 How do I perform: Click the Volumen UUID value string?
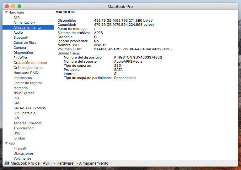(133, 49)
